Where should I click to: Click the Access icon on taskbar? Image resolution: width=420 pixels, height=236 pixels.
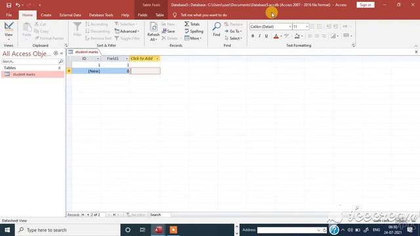pyautogui.click(x=158, y=230)
